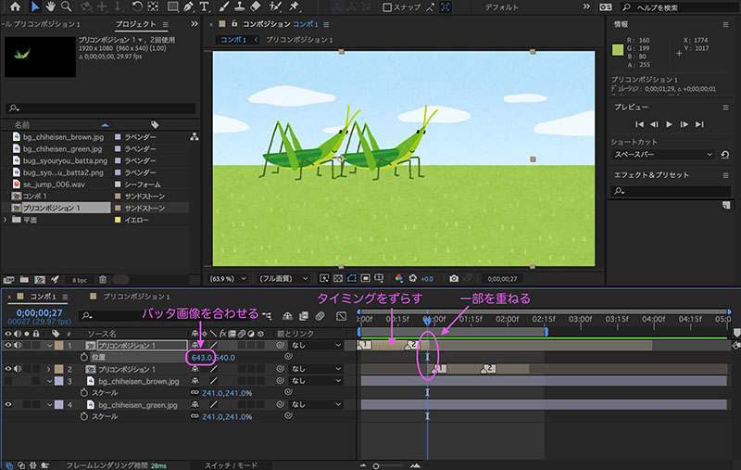Take snapshot with camera icon
The width and height of the screenshot is (741, 470).
(x=454, y=278)
